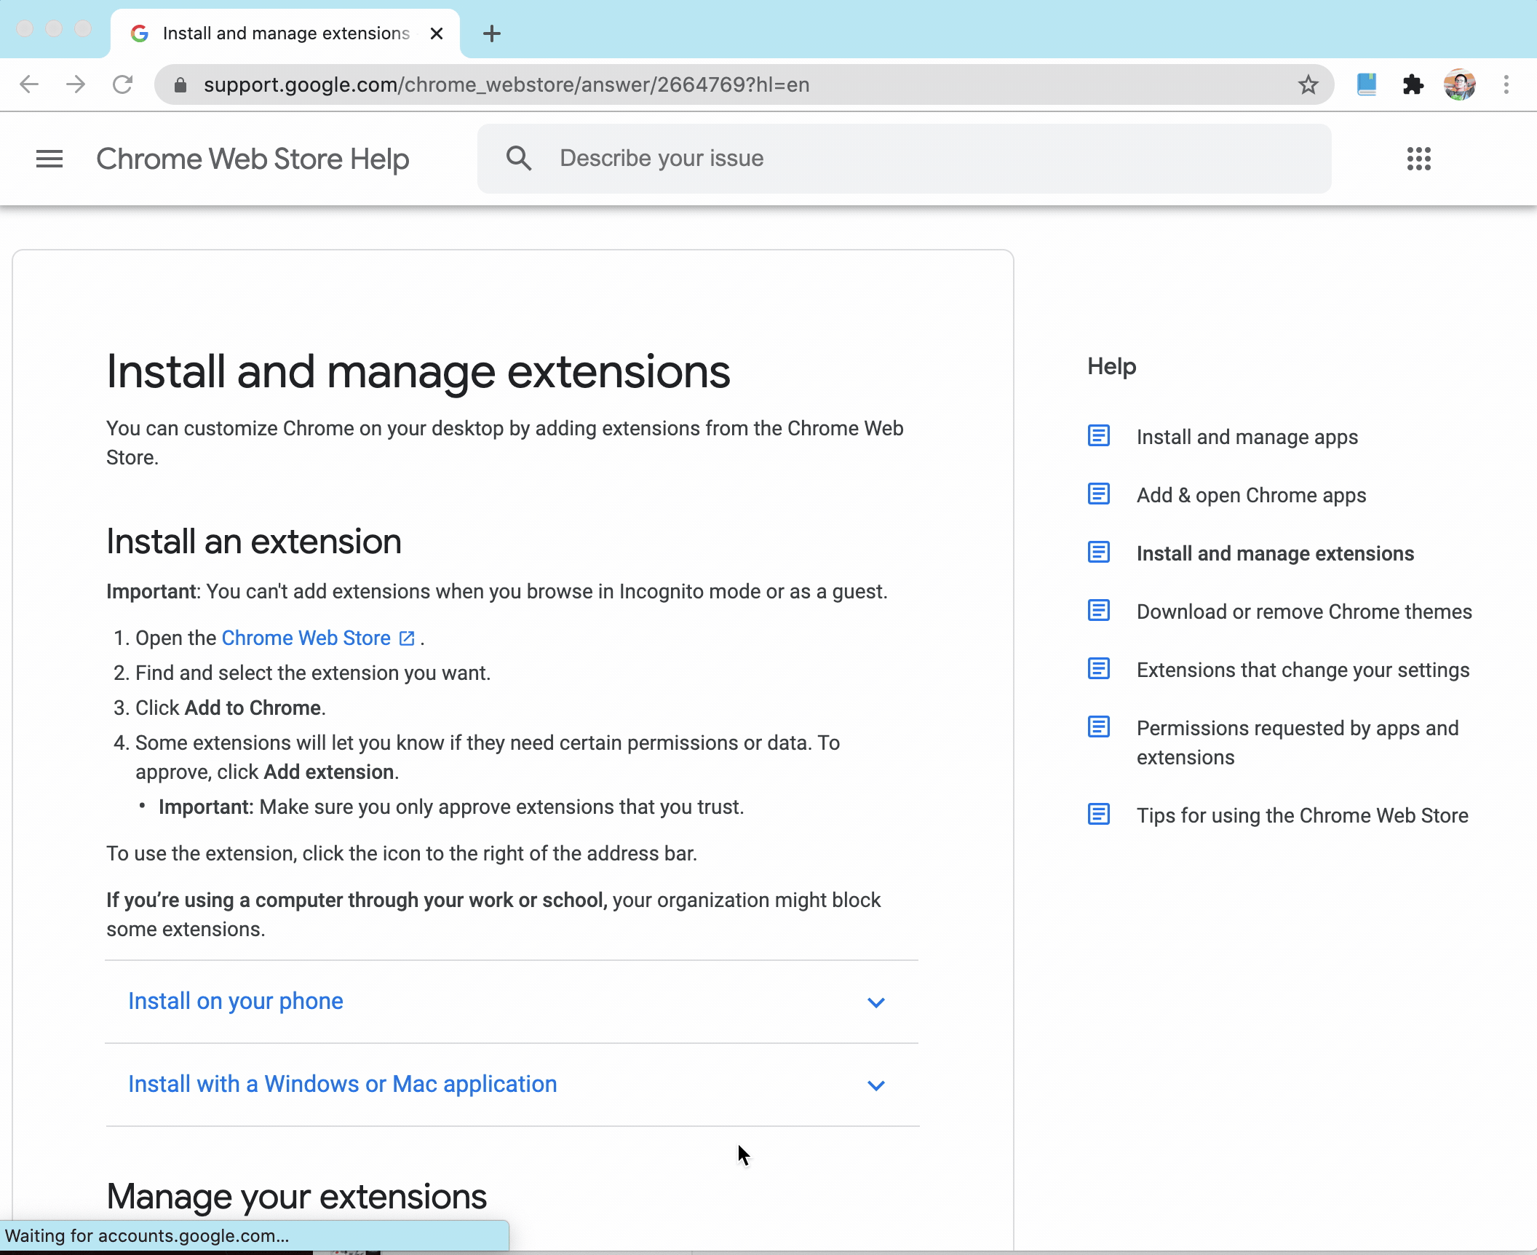
Task: Click the forward navigation arrow
Action: pos(76,84)
